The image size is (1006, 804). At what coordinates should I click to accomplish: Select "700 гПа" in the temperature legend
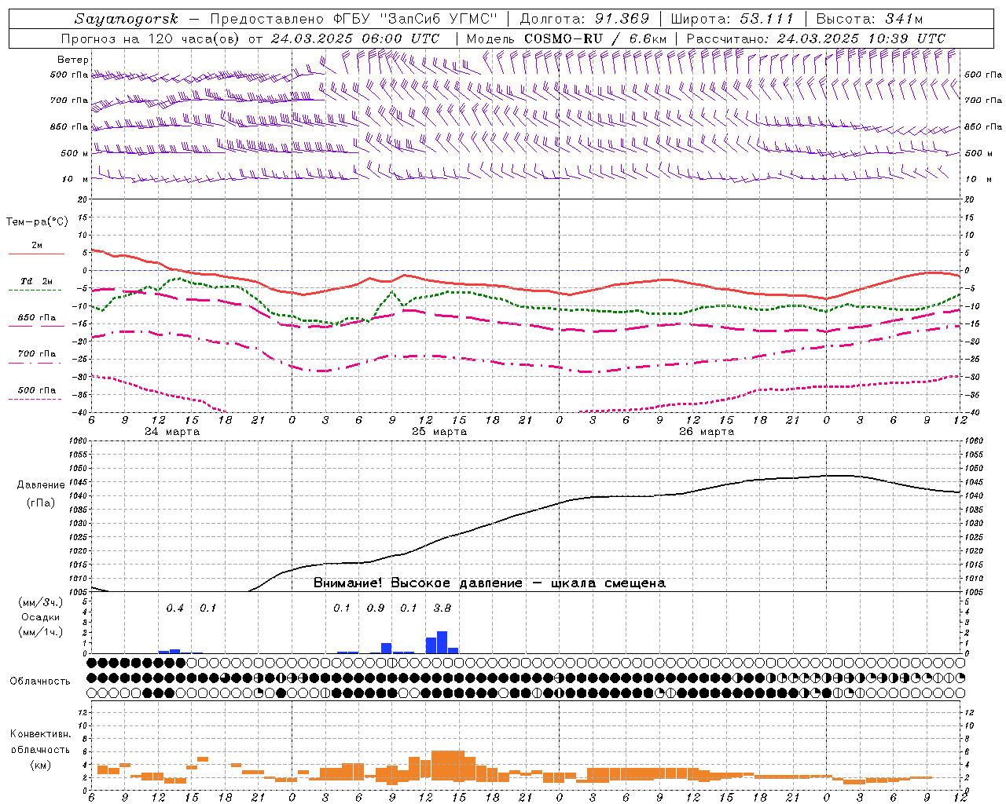pyautogui.click(x=37, y=354)
